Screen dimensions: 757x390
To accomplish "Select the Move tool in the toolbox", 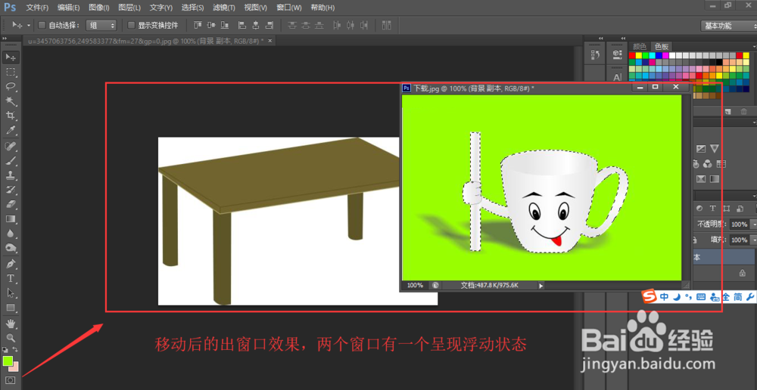I will point(11,57).
